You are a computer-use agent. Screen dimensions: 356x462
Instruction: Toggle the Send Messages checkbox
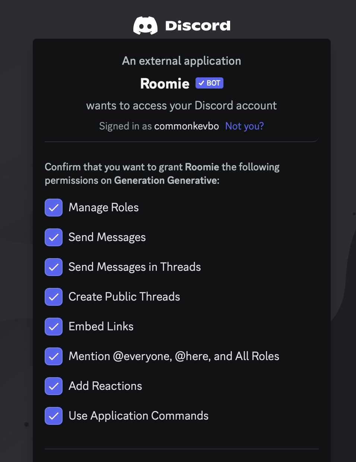54,237
